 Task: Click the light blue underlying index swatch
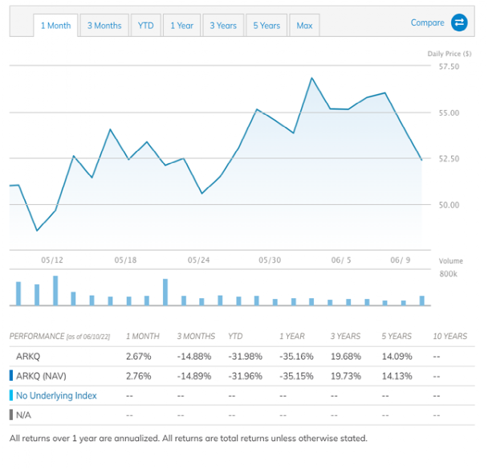click(x=10, y=395)
